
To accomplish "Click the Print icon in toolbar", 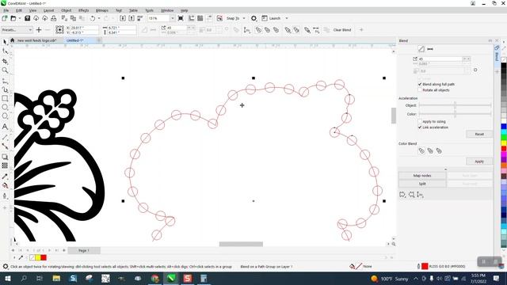I will (x=54, y=18).
